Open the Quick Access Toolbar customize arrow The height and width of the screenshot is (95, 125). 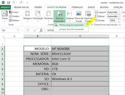(x=27, y=3)
